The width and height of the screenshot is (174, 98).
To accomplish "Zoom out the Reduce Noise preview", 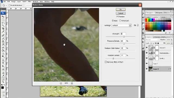I will (x=61, y=83).
